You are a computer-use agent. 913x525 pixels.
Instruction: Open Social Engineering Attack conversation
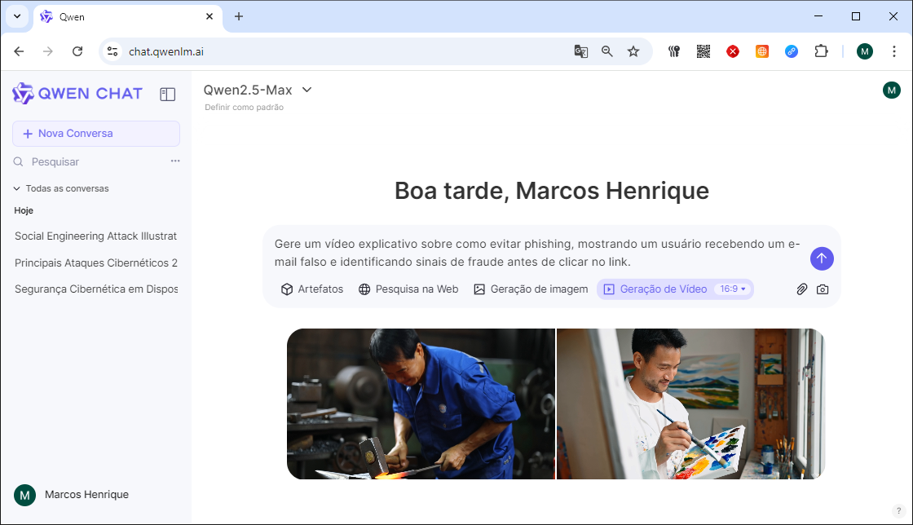click(x=96, y=236)
